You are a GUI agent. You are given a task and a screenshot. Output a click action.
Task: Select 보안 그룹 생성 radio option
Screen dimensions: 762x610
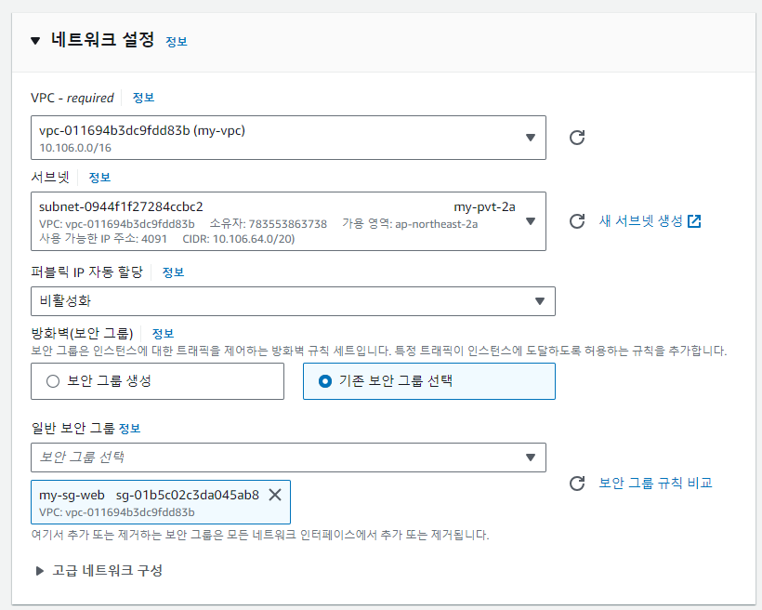pyautogui.click(x=157, y=381)
